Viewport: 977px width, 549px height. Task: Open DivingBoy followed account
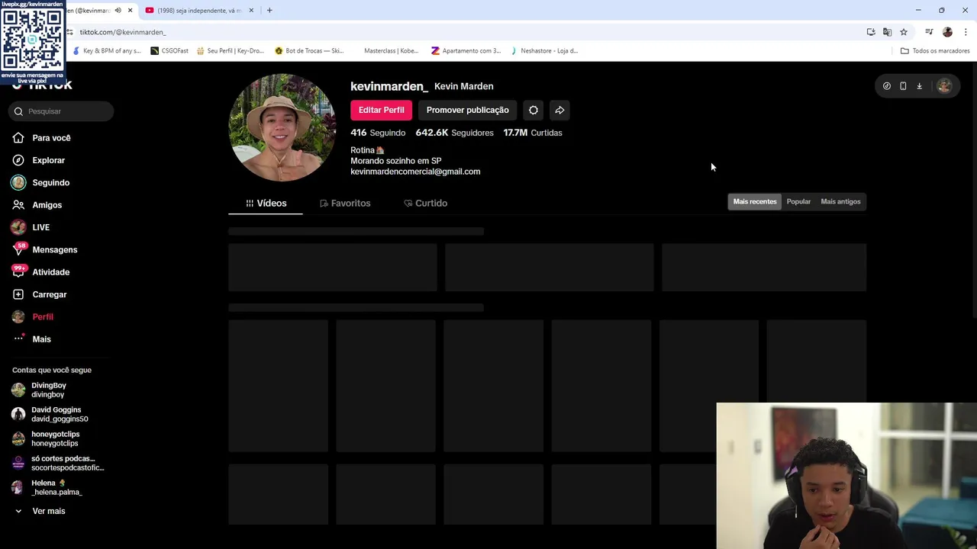tap(47, 390)
